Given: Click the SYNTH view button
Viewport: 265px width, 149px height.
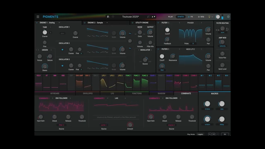Looking at the screenshot, I should point(181,17).
